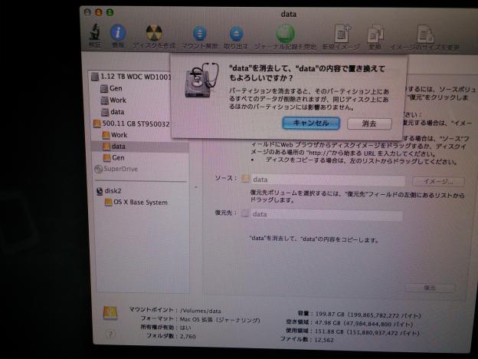Screen dimensions: 478x359
Task: Click the yellow minimize window button
Action: [x=99, y=12]
